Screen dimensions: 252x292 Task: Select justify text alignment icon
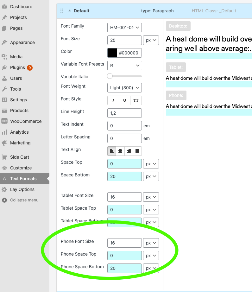coord(137,151)
